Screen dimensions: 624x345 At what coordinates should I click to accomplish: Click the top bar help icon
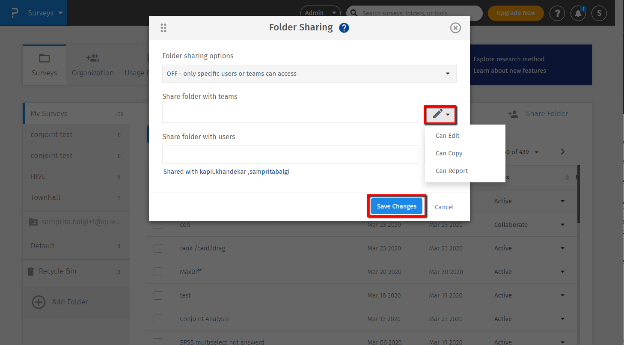[557, 13]
